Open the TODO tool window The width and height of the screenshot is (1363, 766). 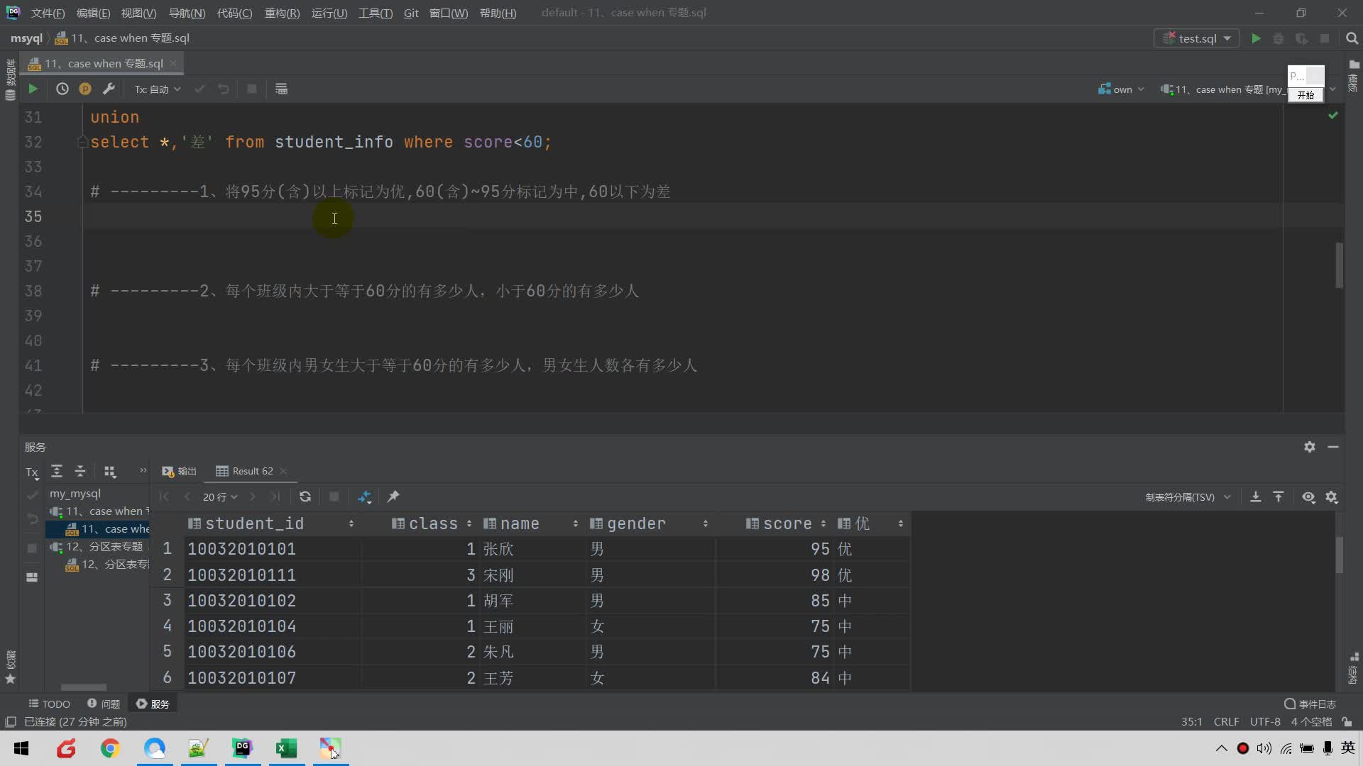click(49, 704)
